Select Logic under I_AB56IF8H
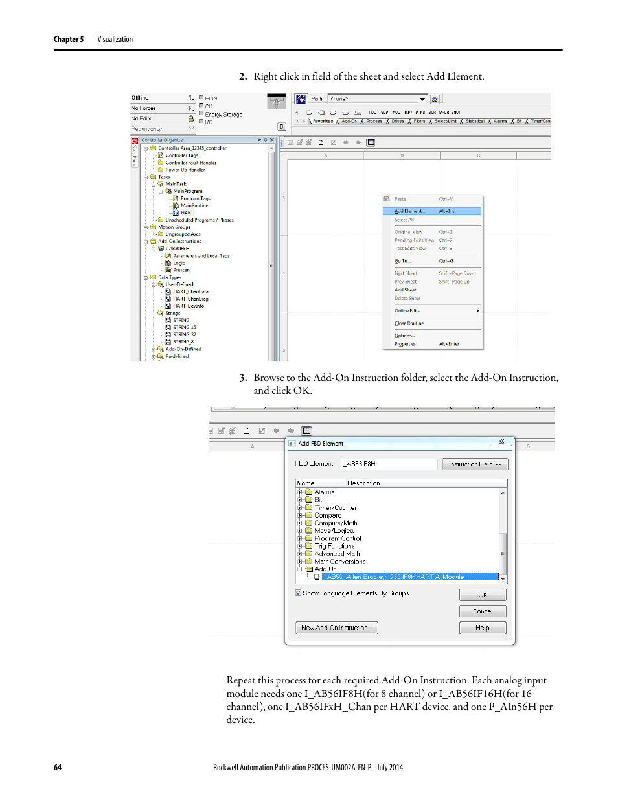 179,263
